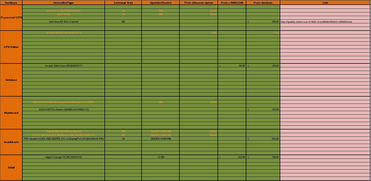Click the 524,99 Amazon option price
Image resolution: width=371 pixels, height=181 pixels.
[199, 135]
